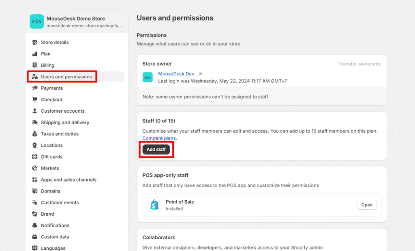
Task: Open MooseDesk Dev owner profile link
Action: (176, 74)
